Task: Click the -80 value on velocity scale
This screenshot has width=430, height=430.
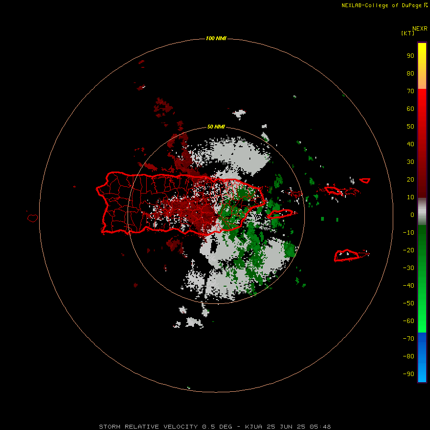Action: pos(408,356)
